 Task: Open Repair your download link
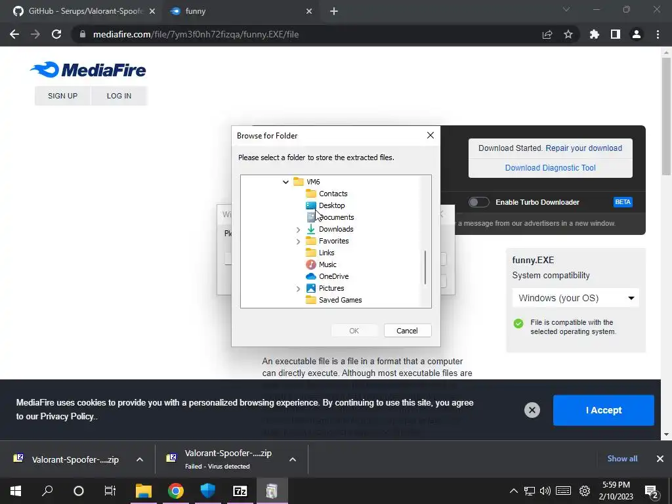tap(583, 148)
